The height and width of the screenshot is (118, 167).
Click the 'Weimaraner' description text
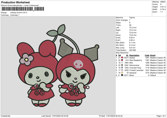(134, 65)
